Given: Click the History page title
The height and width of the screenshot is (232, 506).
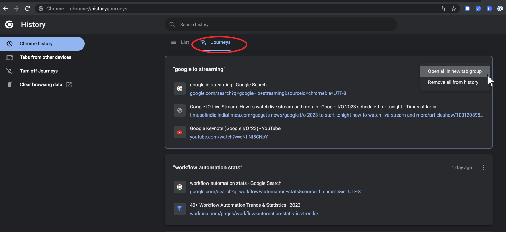Looking at the screenshot, I should [33, 24].
